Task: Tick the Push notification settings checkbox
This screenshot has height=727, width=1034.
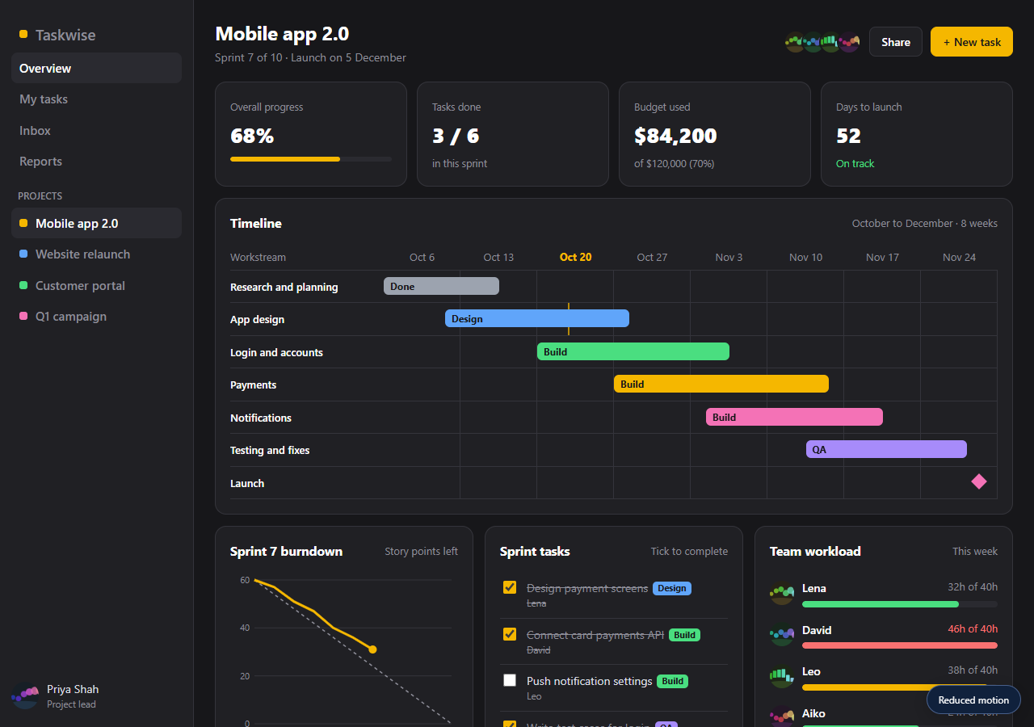Action: point(510,680)
